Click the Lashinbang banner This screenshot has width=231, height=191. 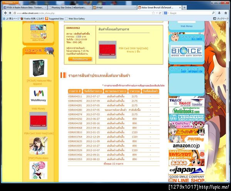(186, 117)
